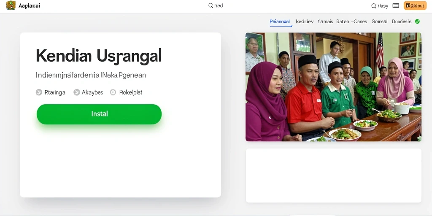This screenshot has width=432, height=216.
Task: Click the orange Dokinut button
Action: pyautogui.click(x=415, y=5)
